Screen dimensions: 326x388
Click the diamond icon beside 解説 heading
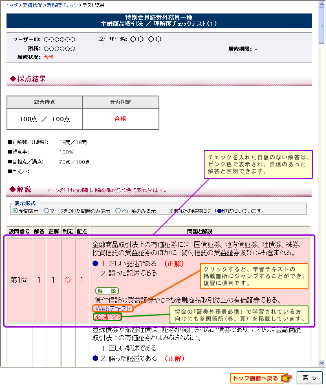(x=12, y=190)
